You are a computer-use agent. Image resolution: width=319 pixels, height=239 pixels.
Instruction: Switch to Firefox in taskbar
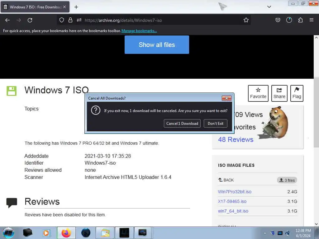(66, 233)
